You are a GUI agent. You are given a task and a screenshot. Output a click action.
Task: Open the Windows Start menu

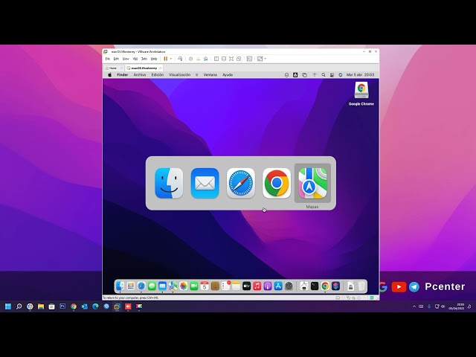pyautogui.click(x=8, y=306)
